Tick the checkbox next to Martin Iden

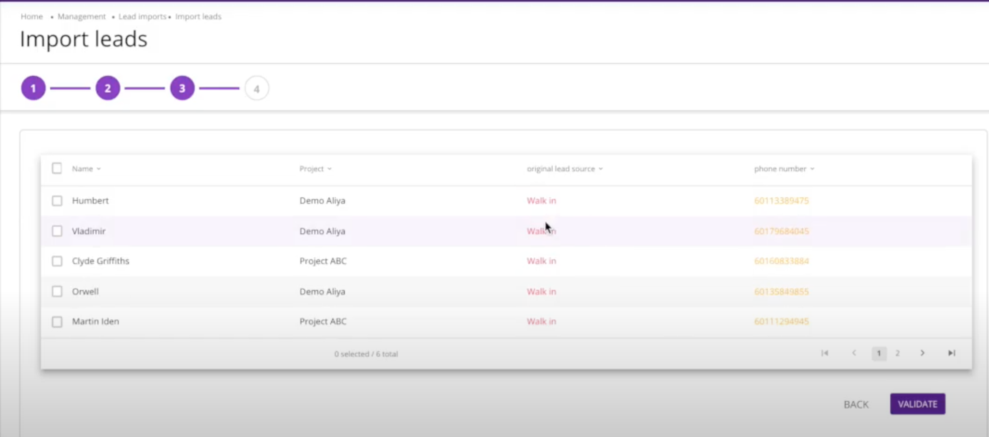pyautogui.click(x=57, y=322)
